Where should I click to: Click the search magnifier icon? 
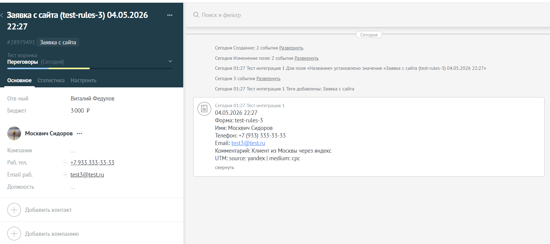pyautogui.click(x=196, y=15)
